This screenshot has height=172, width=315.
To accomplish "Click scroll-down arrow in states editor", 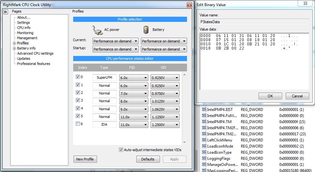I will (184, 142).
